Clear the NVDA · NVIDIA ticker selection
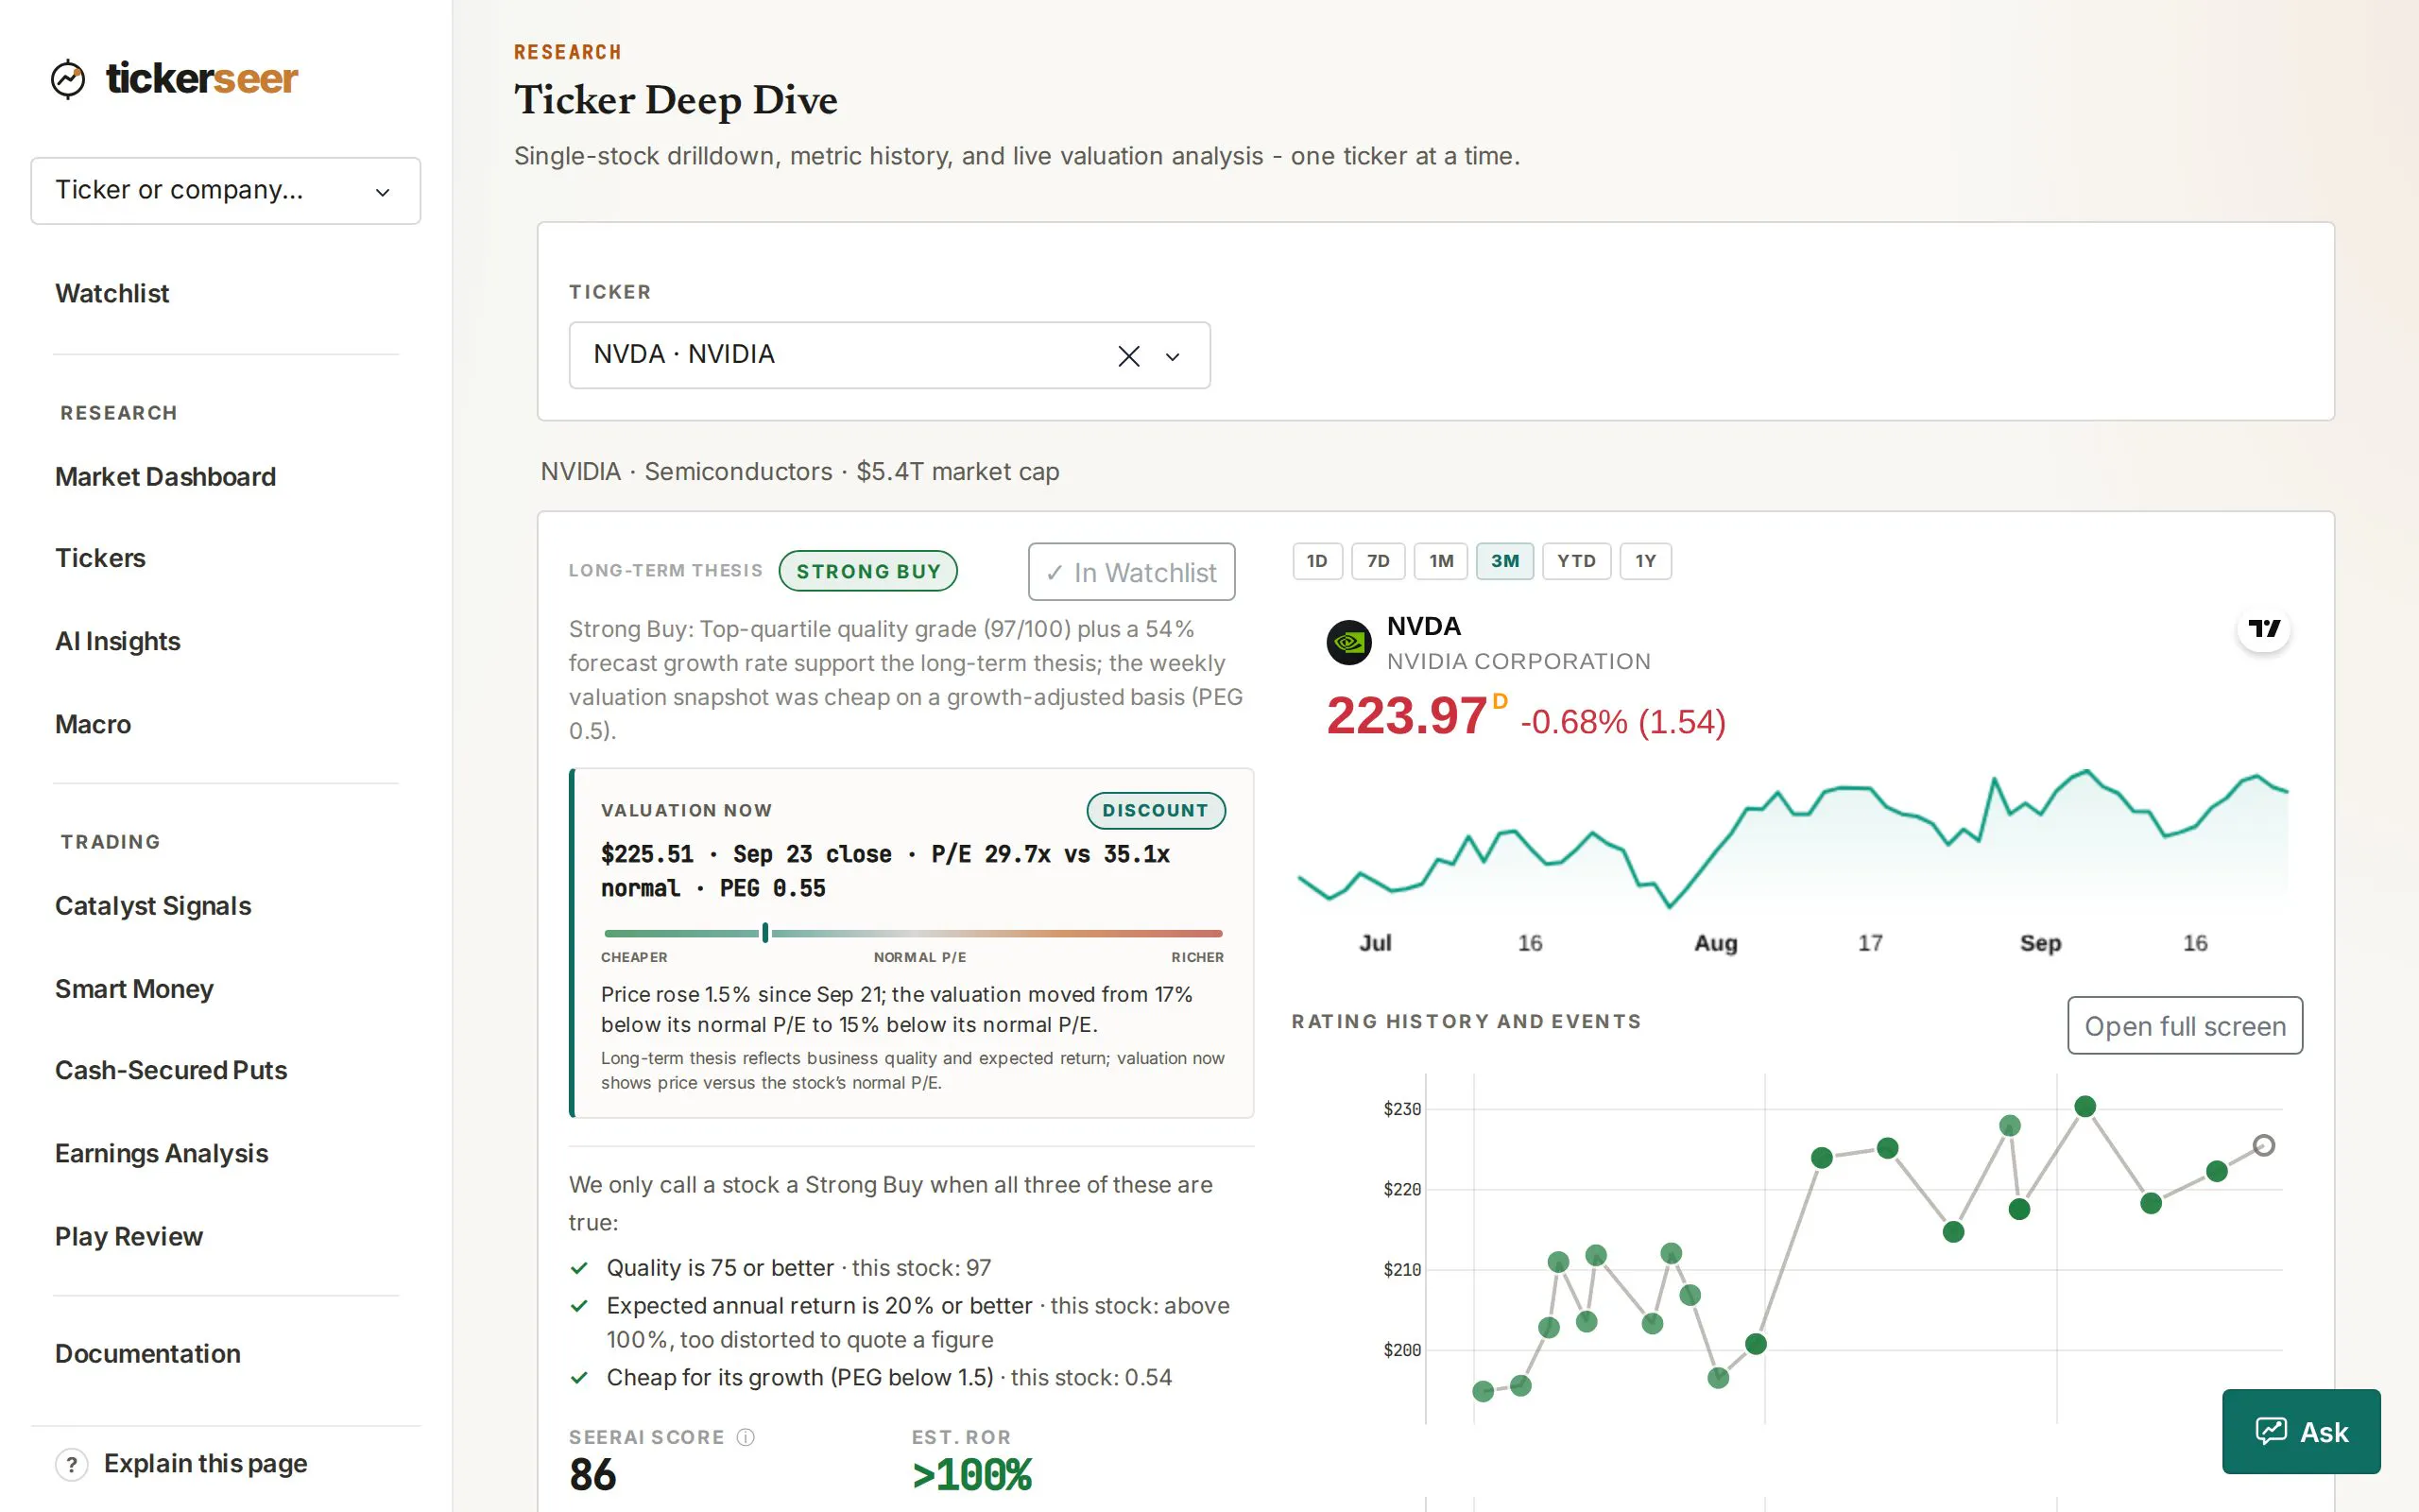2419x1512 pixels. pos(1128,356)
